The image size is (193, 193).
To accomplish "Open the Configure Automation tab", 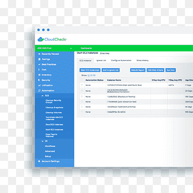I will coord(121,61).
